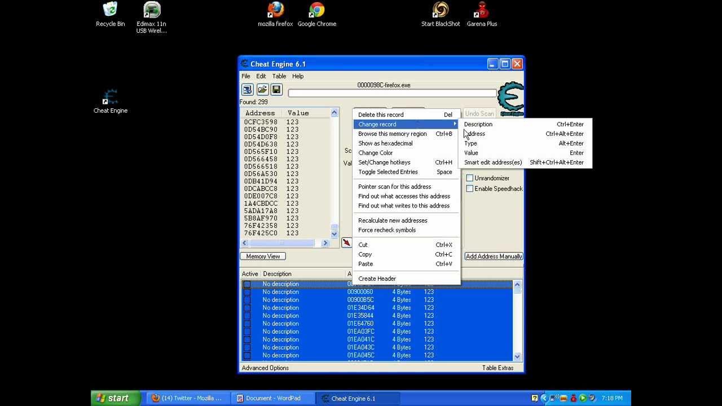
Task: Open Advanced Options at the window bottom
Action: 265,368
